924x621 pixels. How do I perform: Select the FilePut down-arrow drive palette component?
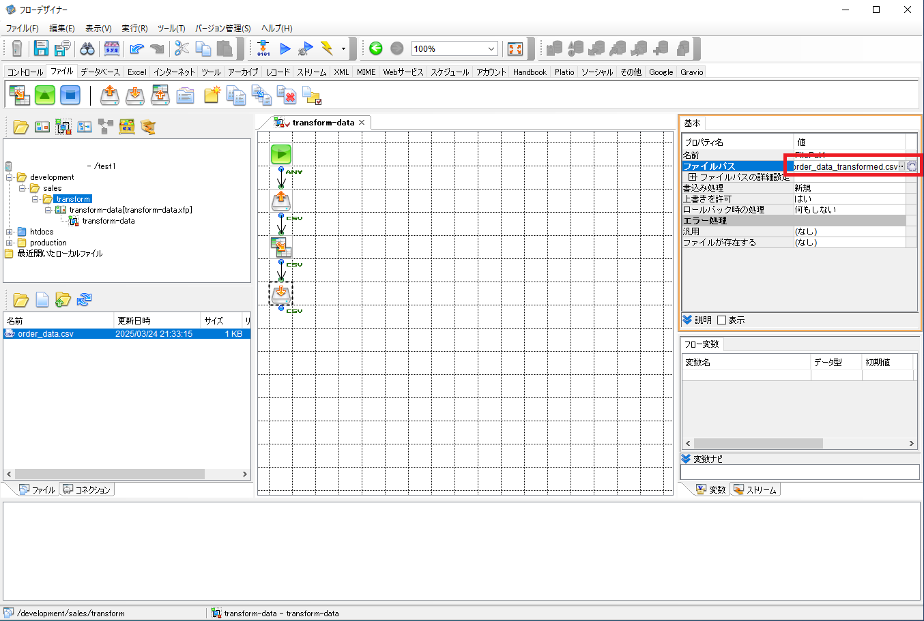(135, 95)
